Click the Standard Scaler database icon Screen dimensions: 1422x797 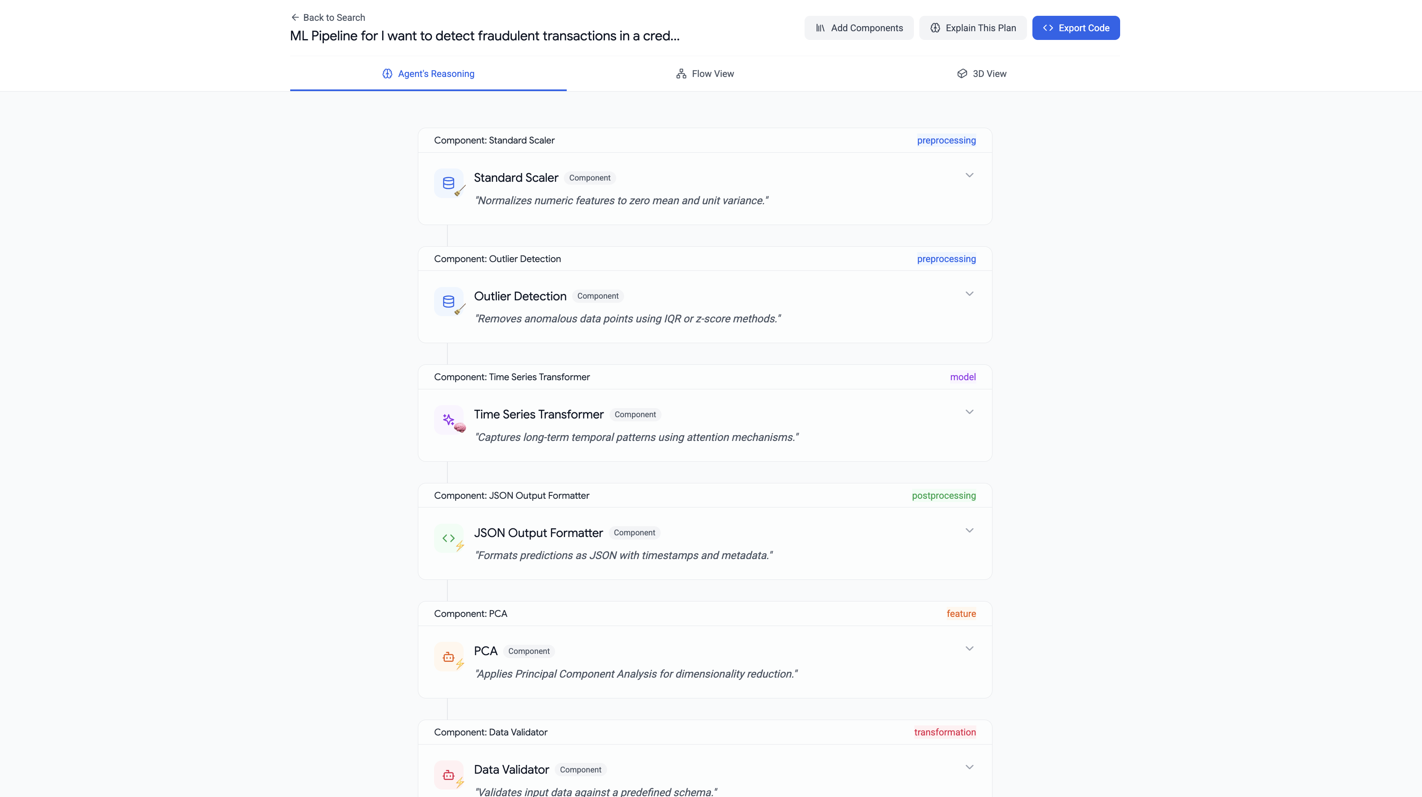tap(448, 183)
